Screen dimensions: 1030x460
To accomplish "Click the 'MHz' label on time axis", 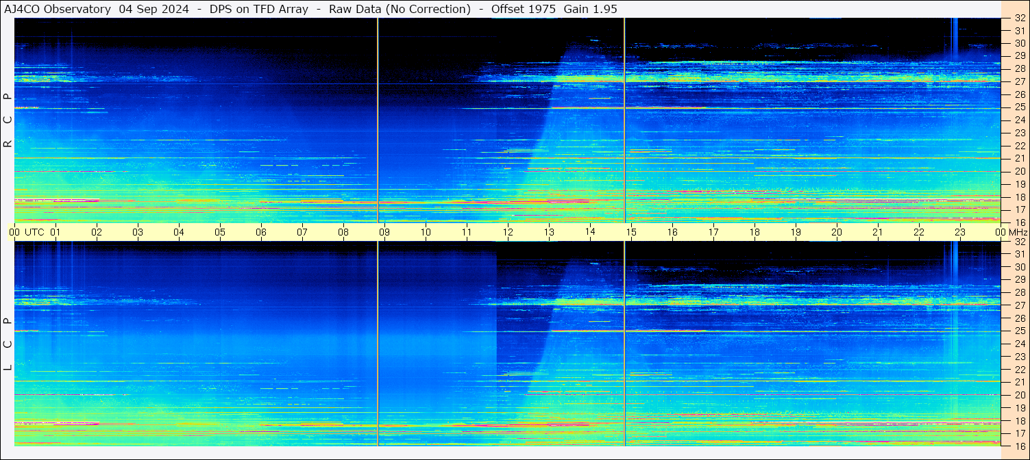I will click(1018, 232).
